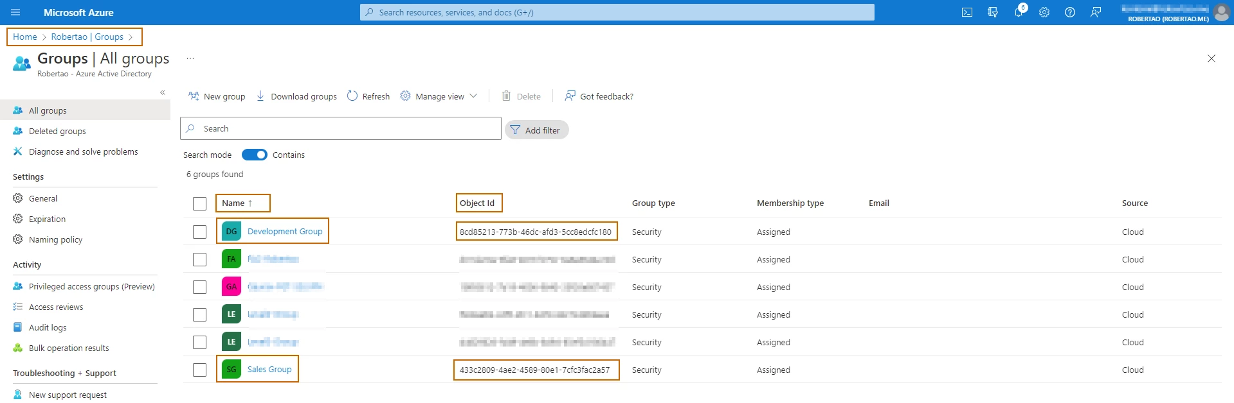Image resolution: width=1234 pixels, height=403 pixels.
Task: Check the Sales Group row checkbox
Action: click(x=200, y=370)
